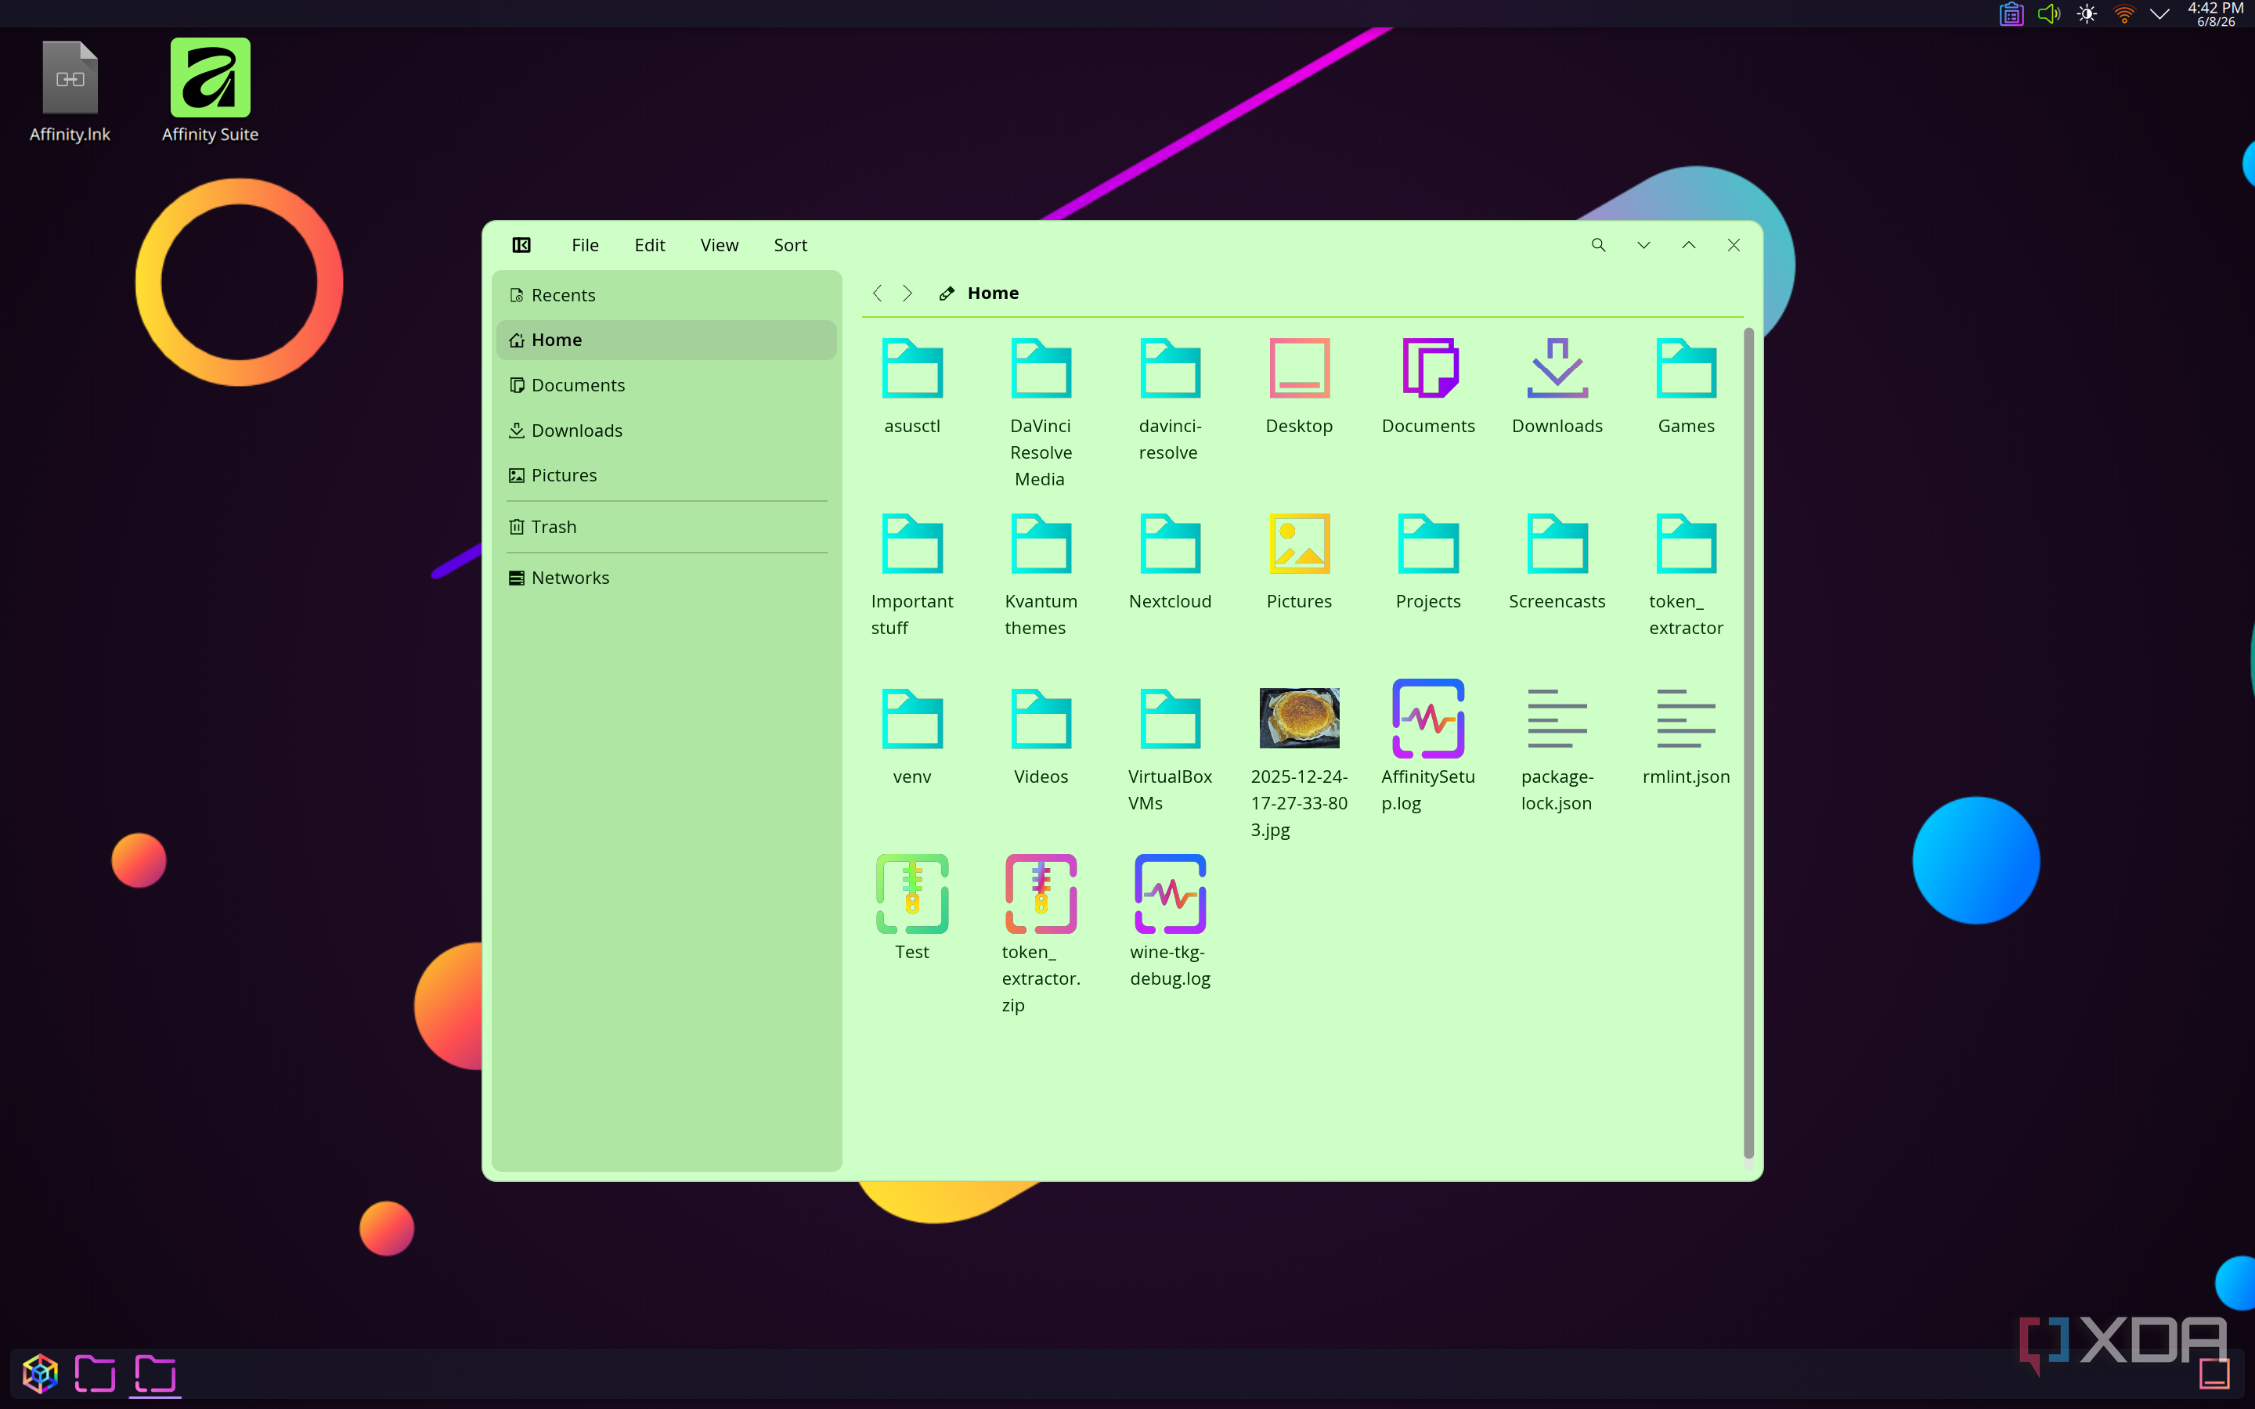
Task: Open the search magnifier in the title bar
Action: point(1598,245)
